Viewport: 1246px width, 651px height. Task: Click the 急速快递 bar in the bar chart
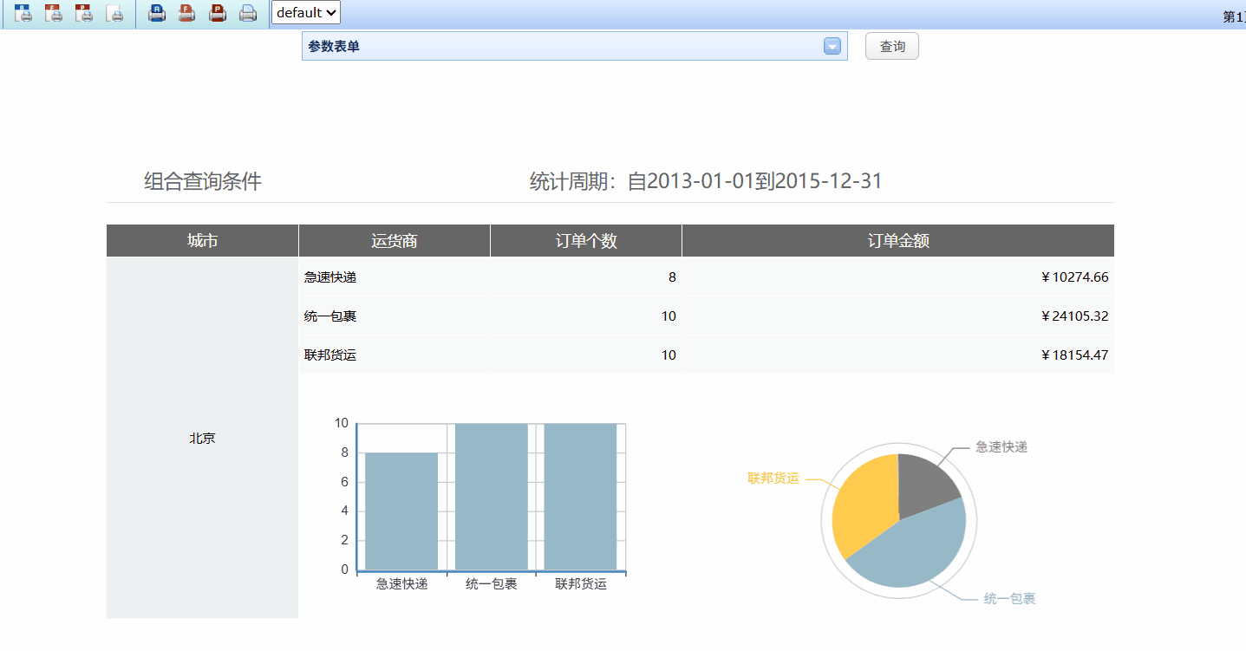pyautogui.click(x=401, y=511)
